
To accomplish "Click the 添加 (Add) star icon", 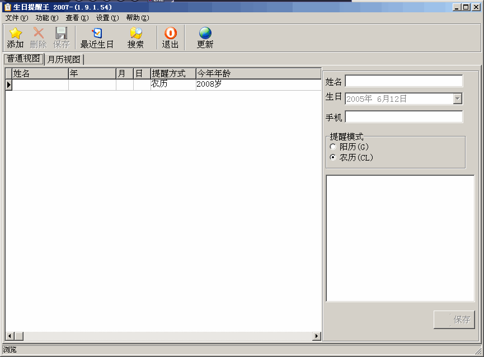I will tap(15, 34).
